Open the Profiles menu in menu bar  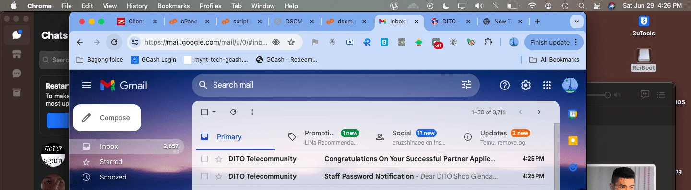(x=211, y=6)
